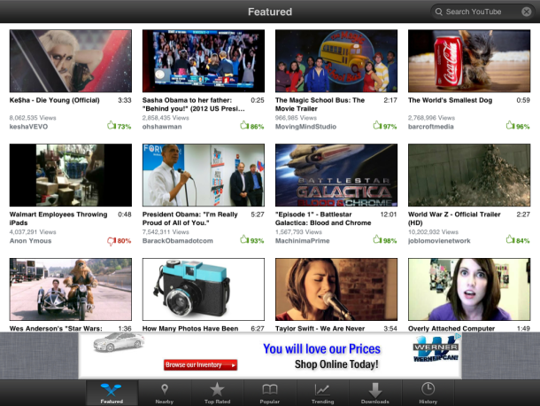Click thumbs-up icon showing 96%
Viewport: 540px width, 406px height.
coord(510,125)
